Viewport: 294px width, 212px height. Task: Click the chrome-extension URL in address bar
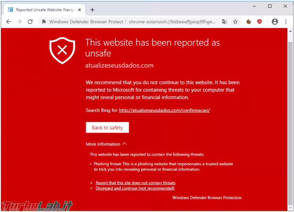point(172,22)
